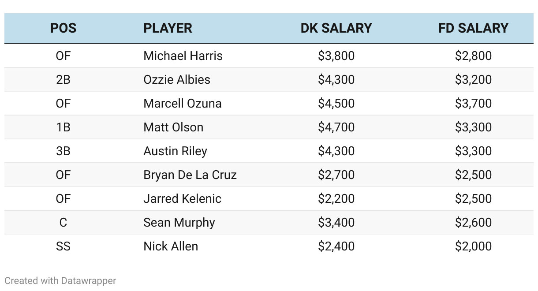
Task: Select the SS position cell
Action: [63, 246]
